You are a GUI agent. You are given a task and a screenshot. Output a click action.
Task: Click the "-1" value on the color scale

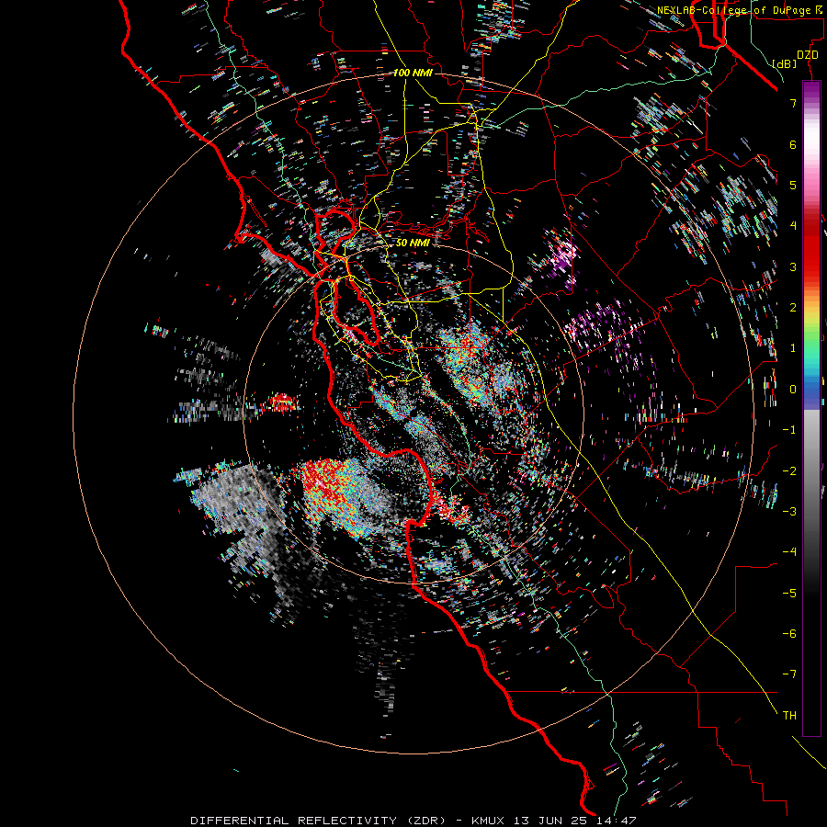click(x=789, y=430)
